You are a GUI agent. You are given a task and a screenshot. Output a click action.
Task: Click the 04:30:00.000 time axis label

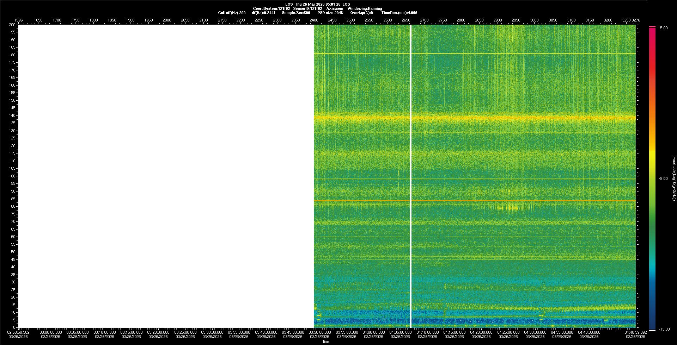535,332
